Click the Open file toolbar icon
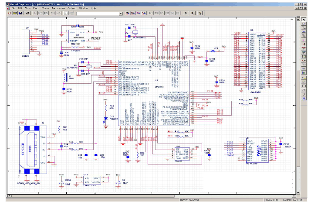 click(14, 14)
